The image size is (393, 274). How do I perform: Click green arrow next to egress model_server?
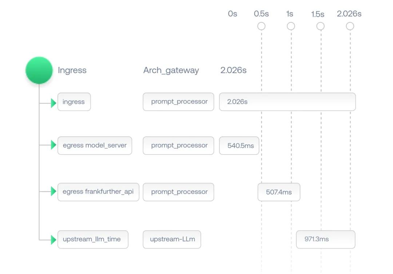point(53,145)
